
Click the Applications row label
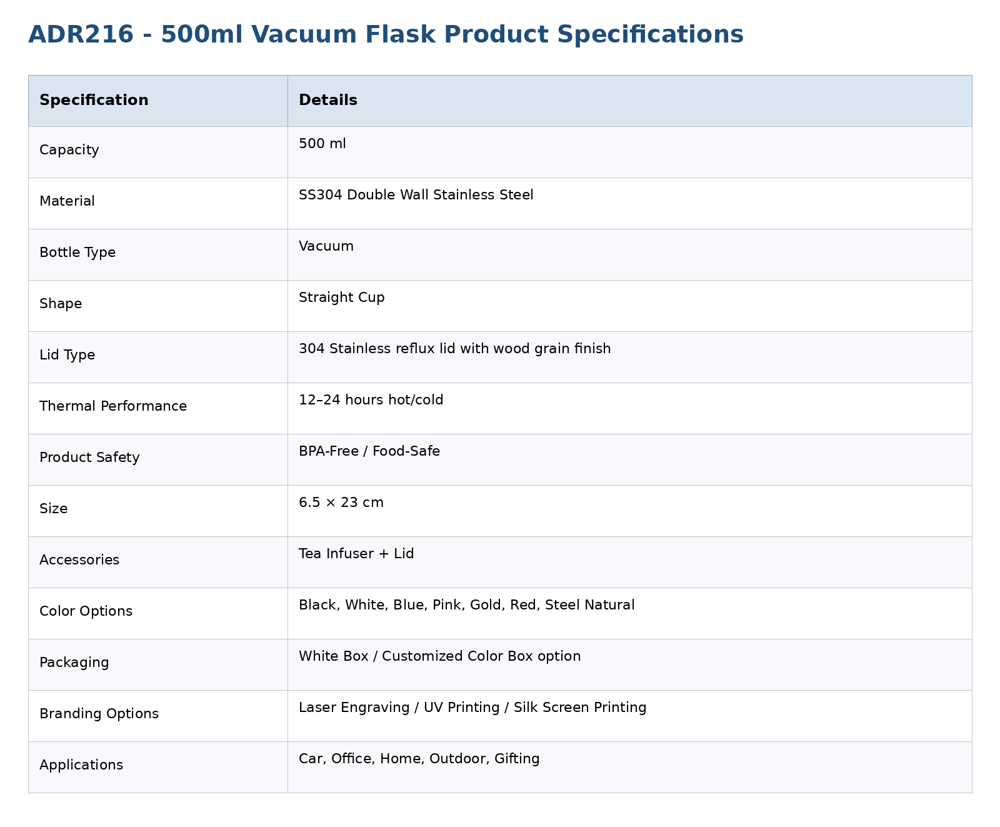(x=81, y=765)
